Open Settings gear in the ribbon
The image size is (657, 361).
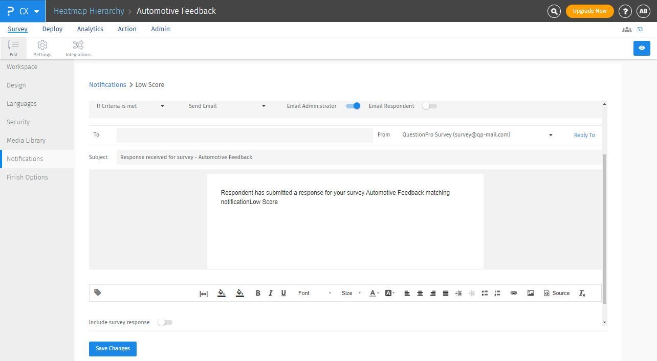[x=42, y=48]
